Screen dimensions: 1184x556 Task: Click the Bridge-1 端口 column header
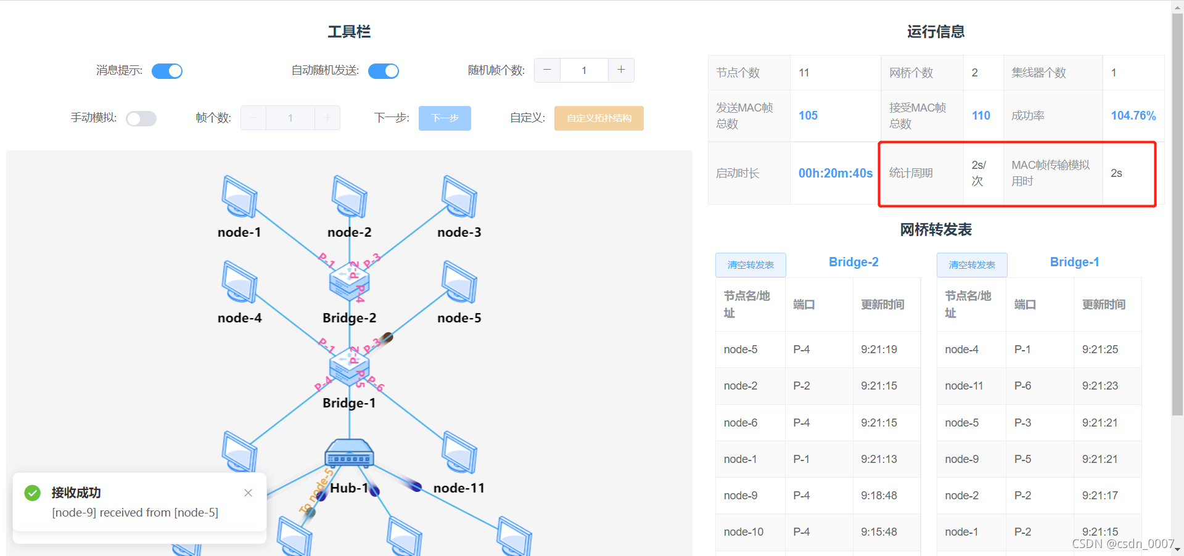click(x=1040, y=305)
